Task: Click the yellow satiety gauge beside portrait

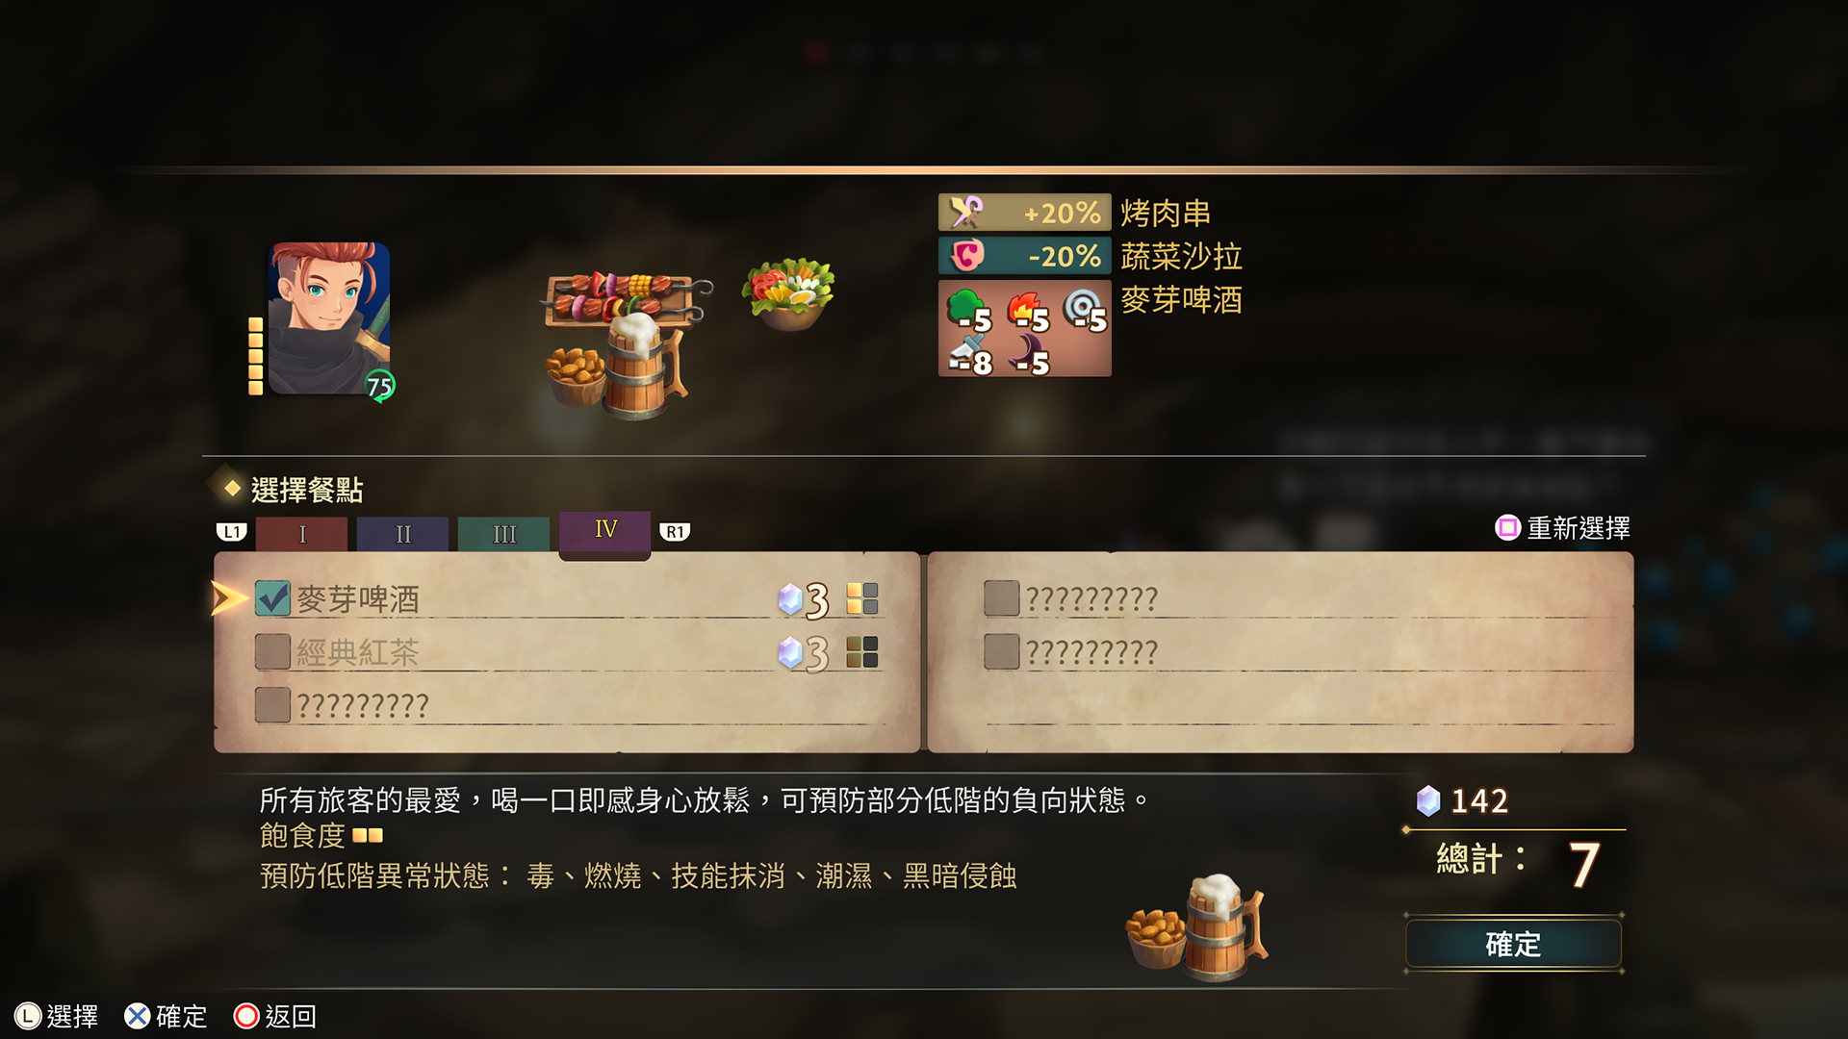Action: coord(255,356)
